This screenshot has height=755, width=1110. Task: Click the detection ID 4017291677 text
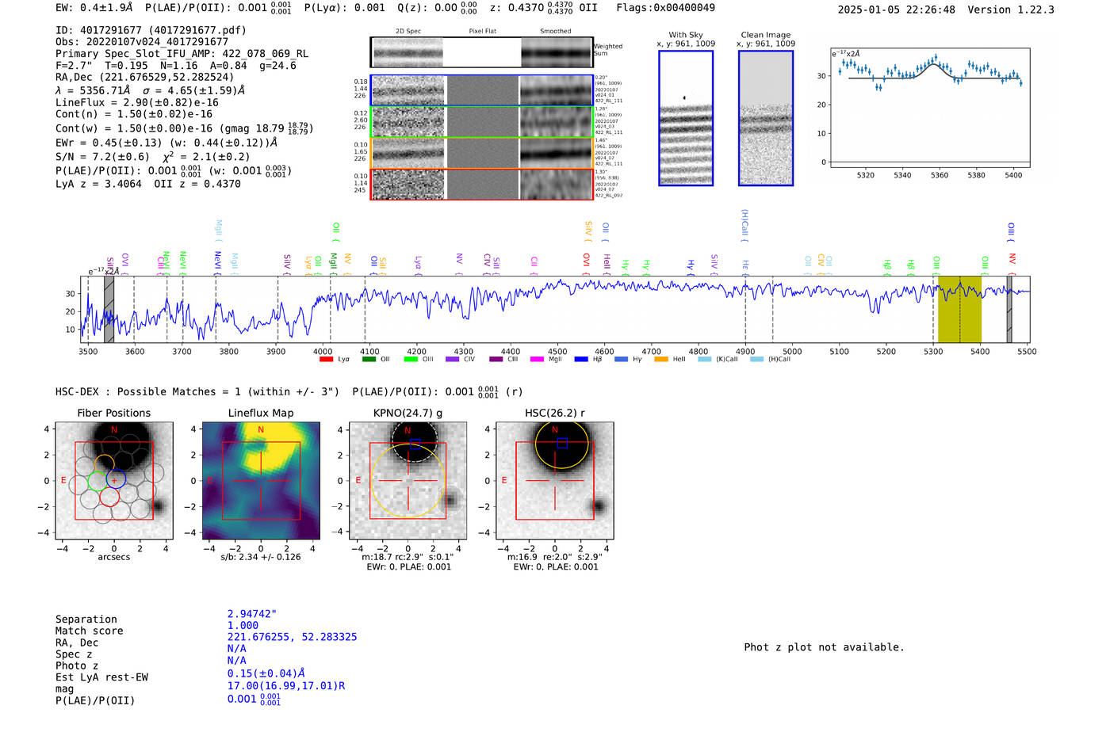point(151,30)
